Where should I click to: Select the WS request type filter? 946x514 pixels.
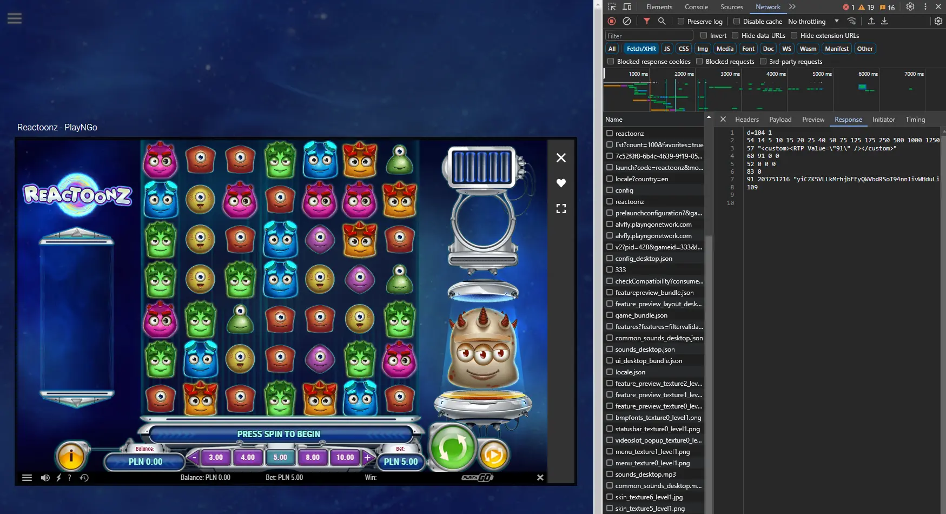pos(786,49)
